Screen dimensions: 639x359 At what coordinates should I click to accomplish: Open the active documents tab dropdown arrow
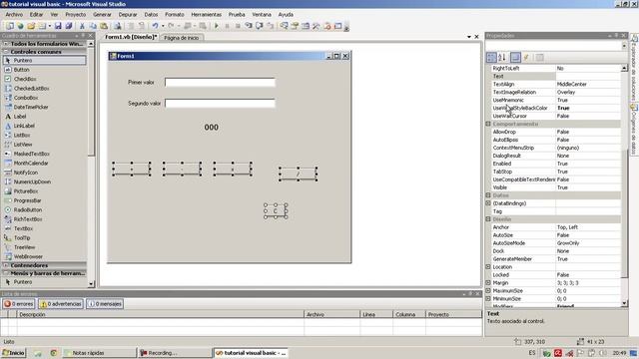point(469,37)
